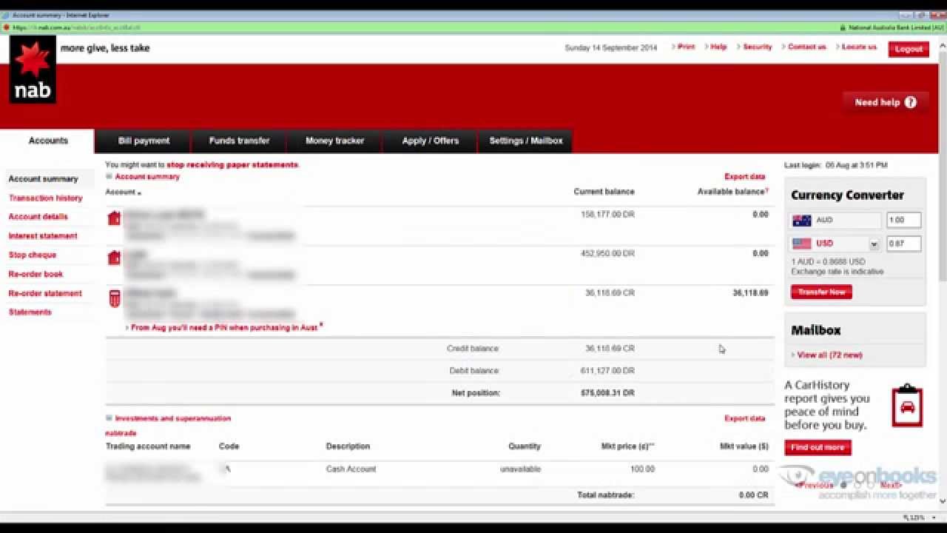
Task: Click the Help link in header
Action: tap(718, 47)
